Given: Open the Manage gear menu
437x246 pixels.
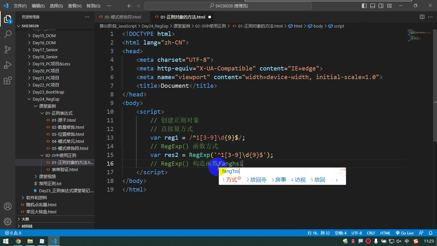Looking at the screenshot, I should coord(8,221).
